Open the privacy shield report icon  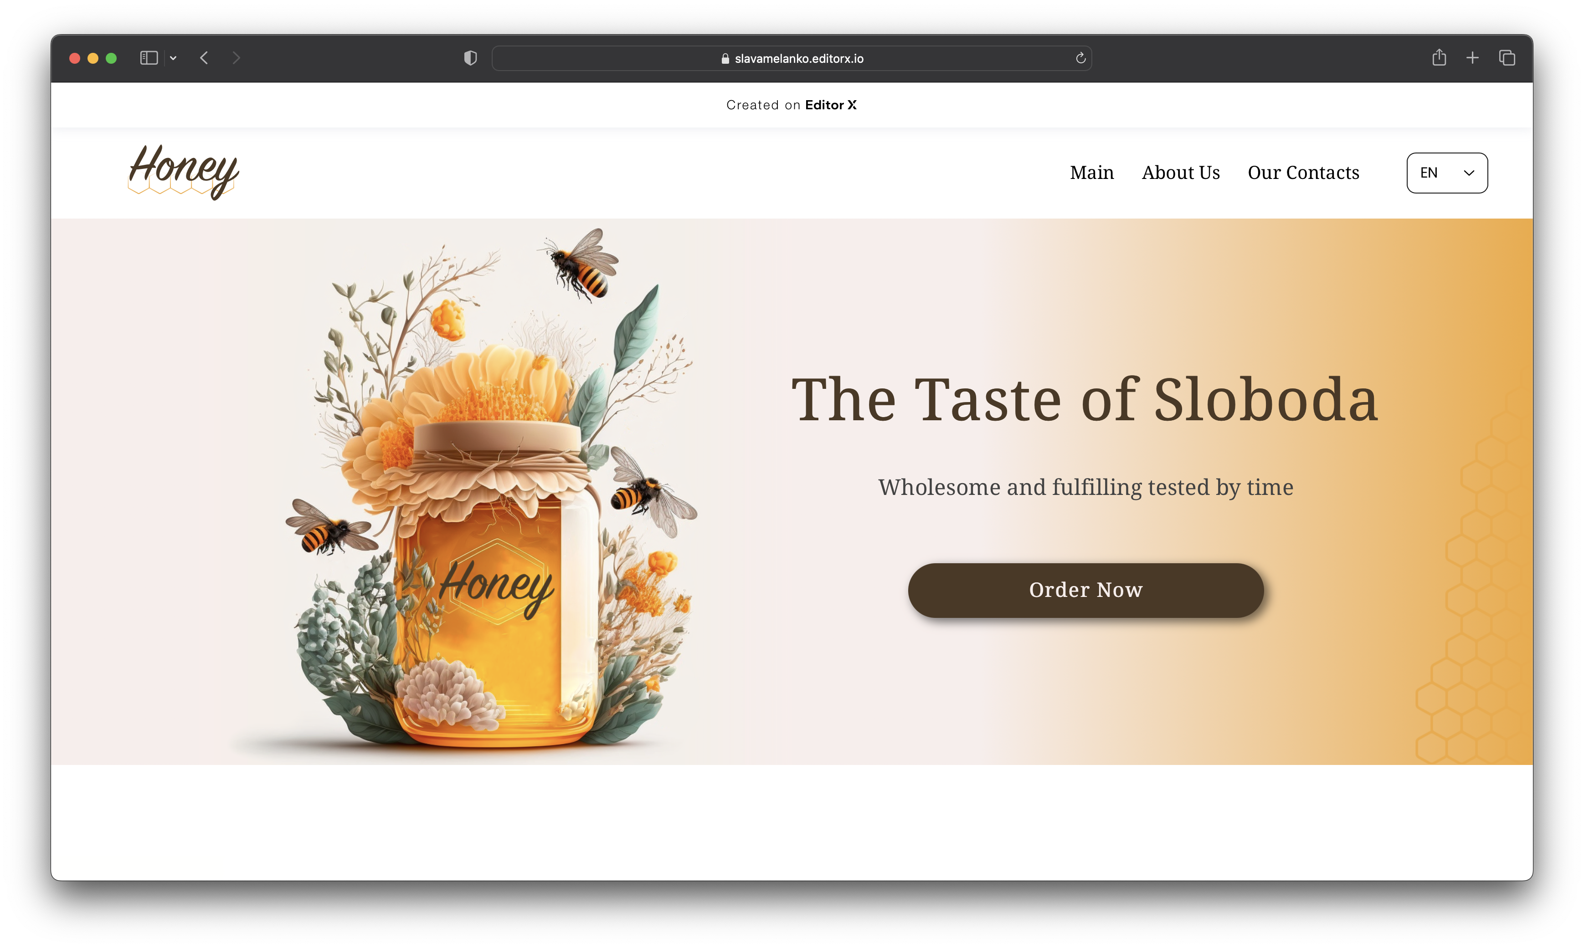pos(470,58)
